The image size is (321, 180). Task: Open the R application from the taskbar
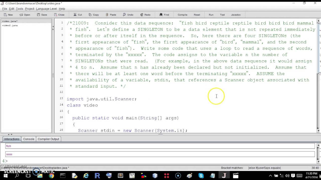[x=97, y=176]
